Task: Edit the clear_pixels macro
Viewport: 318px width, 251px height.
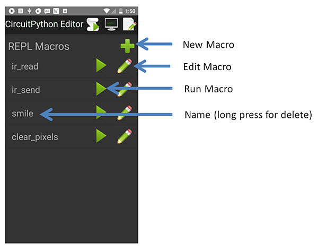Action: (125, 136)
